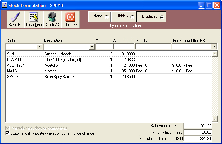This screenshot has height=144, width=222.
Task: Click the Code combo text box
Action: (x=21, y=47)
